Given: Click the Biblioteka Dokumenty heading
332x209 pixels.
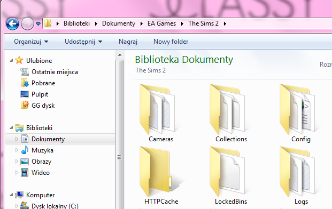Looking at the screenshot, I should [184, 60].
